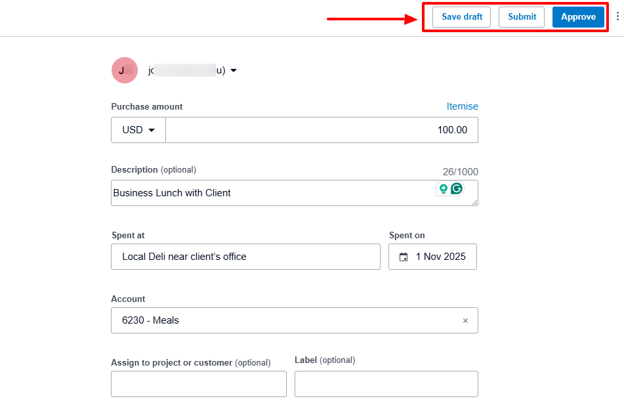Open the USD currency dropdown
The image size is (624, 403).
138,130
